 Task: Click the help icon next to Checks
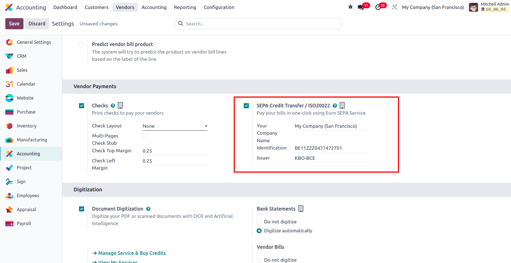[x=113, y=106]
